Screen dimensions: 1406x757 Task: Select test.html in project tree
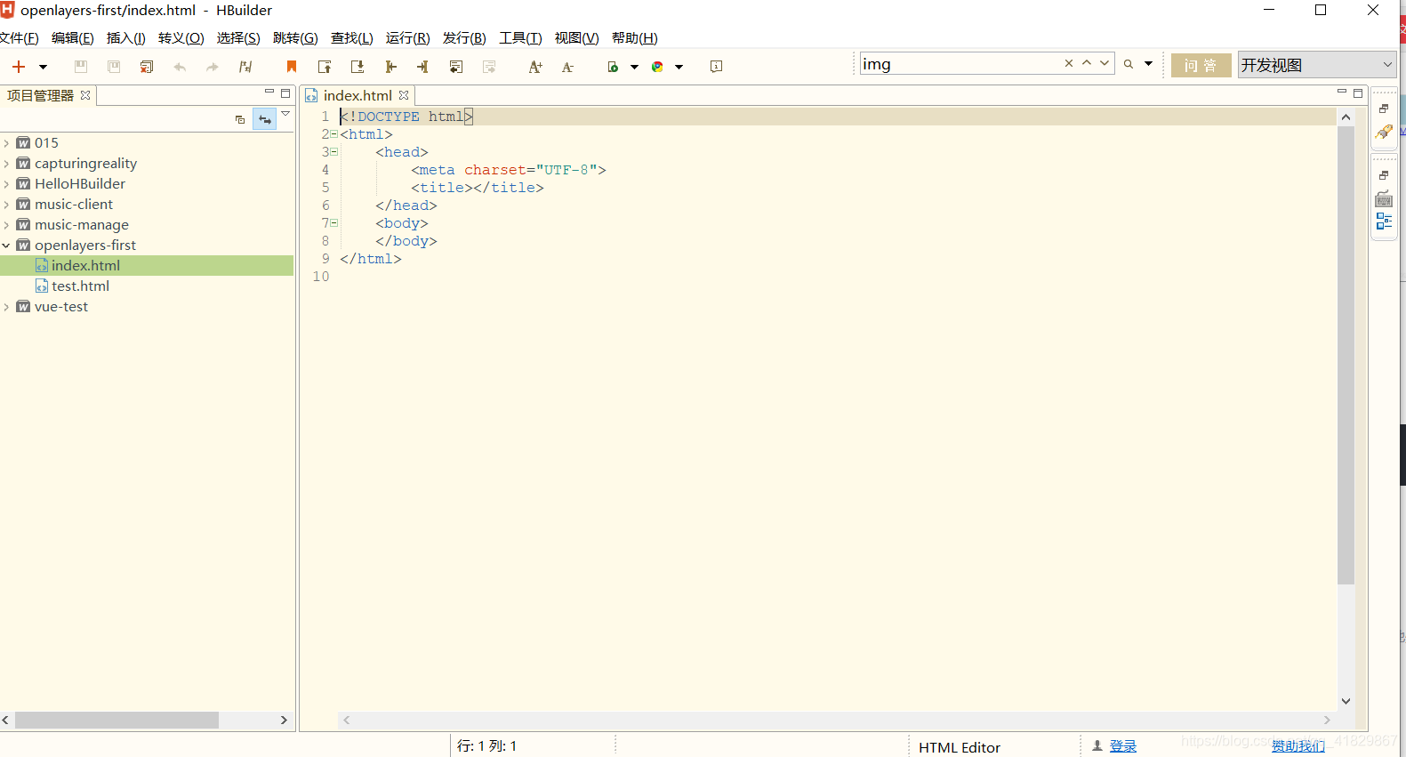(80, 286)
